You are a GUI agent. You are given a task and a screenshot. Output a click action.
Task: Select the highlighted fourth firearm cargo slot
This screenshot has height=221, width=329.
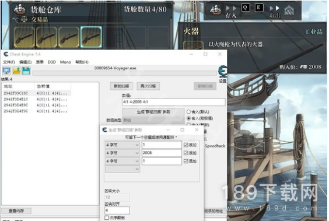(x=91, y=37)
